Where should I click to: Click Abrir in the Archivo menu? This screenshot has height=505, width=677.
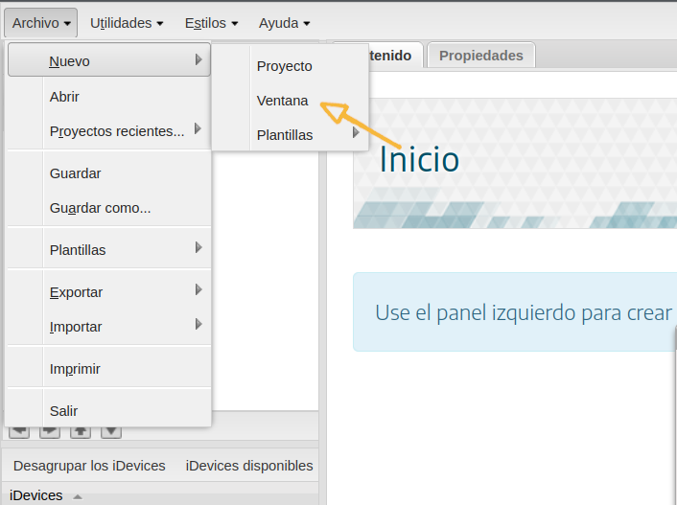pyautogui.click(x=64, y=97)
